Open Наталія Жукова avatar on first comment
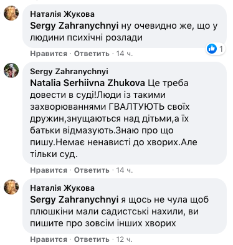The width and height of the screenshot is (233, 245). point(11,13)
